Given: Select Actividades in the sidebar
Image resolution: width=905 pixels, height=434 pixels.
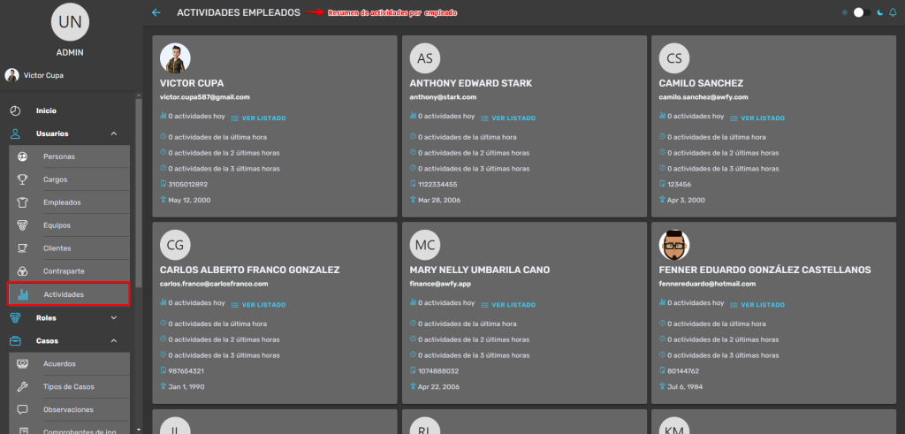Looking at the screenshot, I should tap(69, 294).
